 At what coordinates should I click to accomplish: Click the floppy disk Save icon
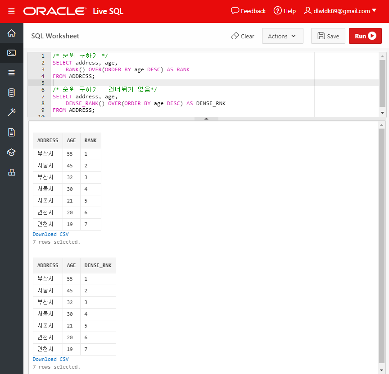pyautogui.click(x=321, y=36)
